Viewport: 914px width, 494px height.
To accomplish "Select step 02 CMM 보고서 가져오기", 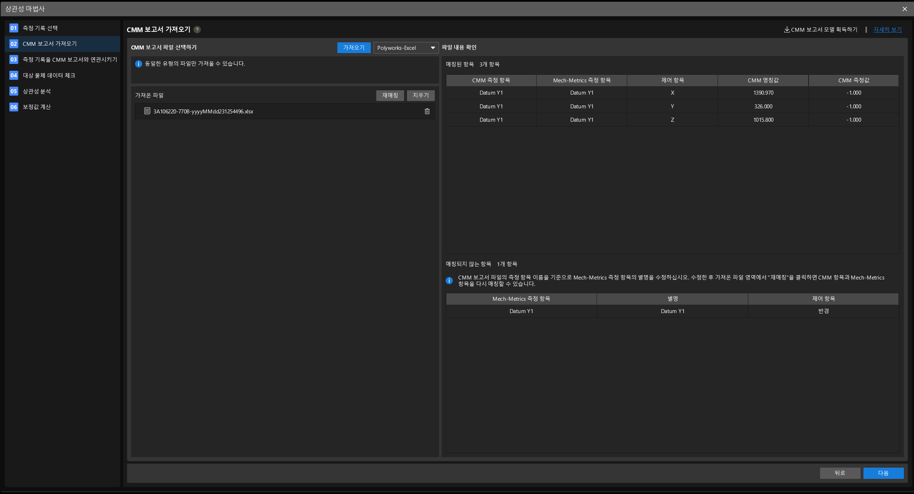I will (x=62, y=44).
